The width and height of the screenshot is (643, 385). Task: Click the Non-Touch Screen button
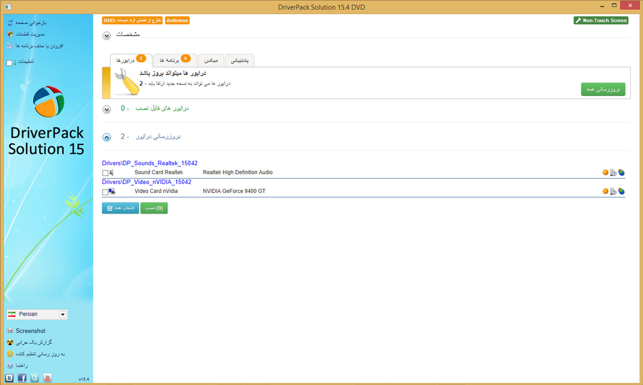click(x=601, y=20)
